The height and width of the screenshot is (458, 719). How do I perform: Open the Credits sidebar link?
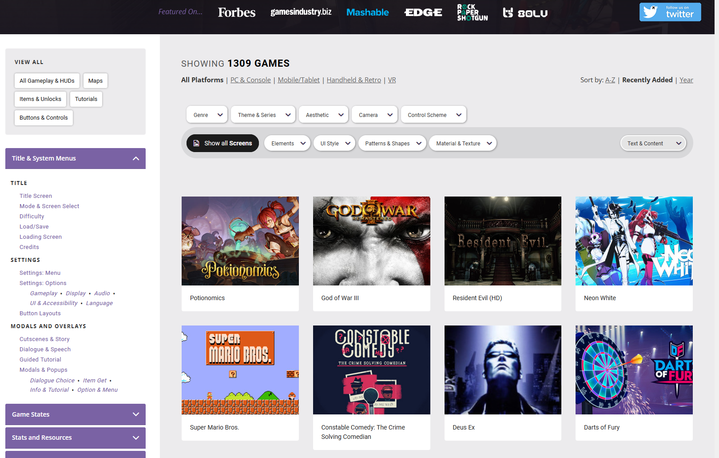[x=29, y=247]
